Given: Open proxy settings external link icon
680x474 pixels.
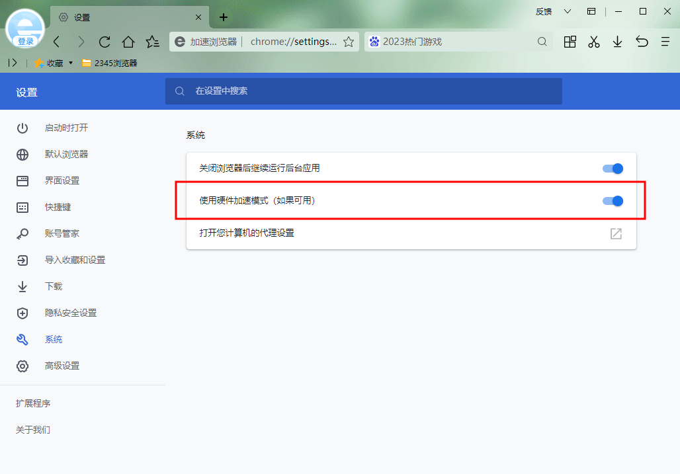Looking at the screenshot, I should pyautogui.click(x=616, y=233).
